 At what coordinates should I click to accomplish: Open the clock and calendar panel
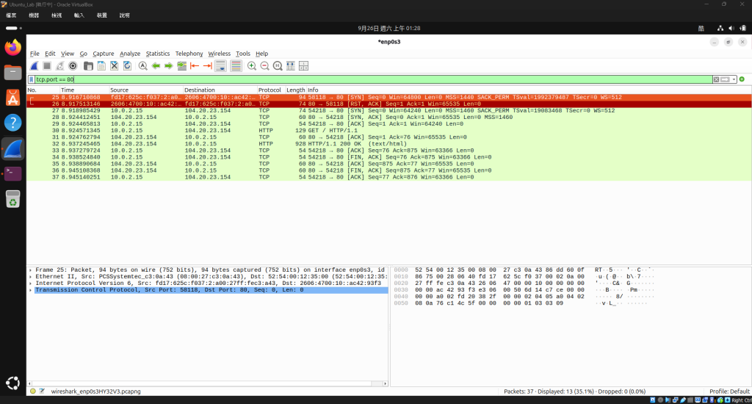389,29
